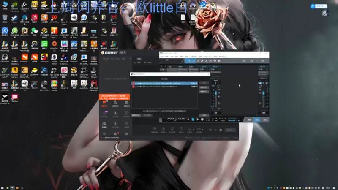
Task: Open the 文件 menu in Studio One
Action: coord(161,57)
